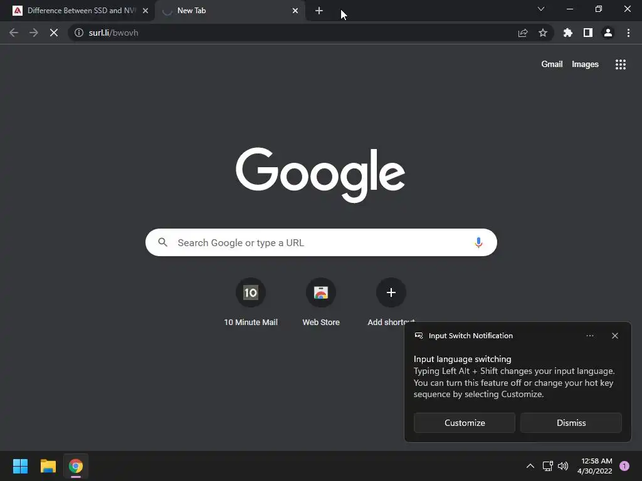Close the New Tab tab
The width and height of the screenshot is (642, 481).
(x=295, y=11)
